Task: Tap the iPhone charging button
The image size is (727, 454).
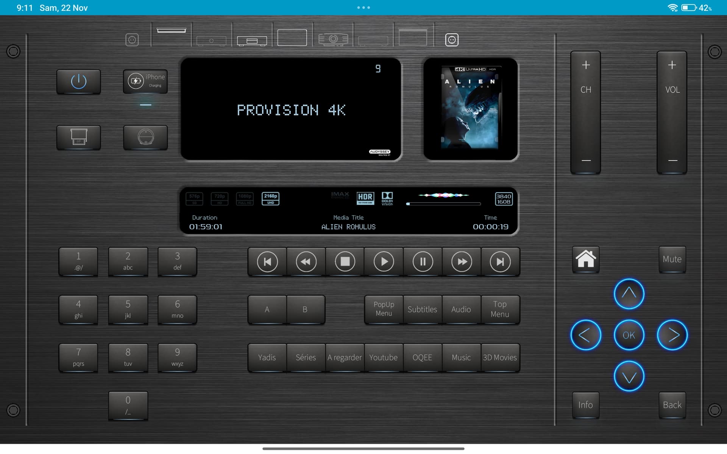Action: [x=145, y=81]
